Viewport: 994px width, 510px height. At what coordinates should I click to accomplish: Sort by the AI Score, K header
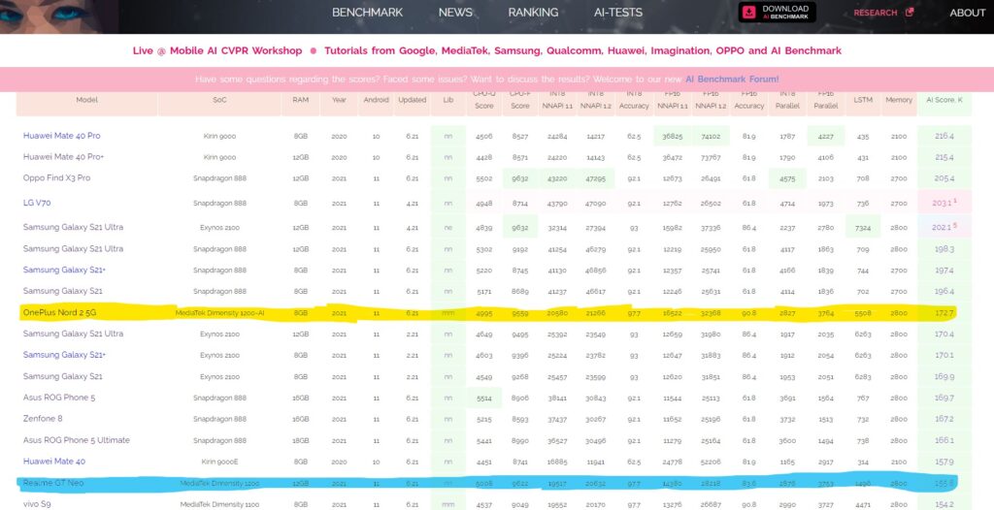944,100
